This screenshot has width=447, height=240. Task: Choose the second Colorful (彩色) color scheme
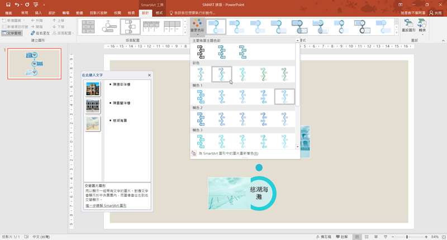click(222, 74)
